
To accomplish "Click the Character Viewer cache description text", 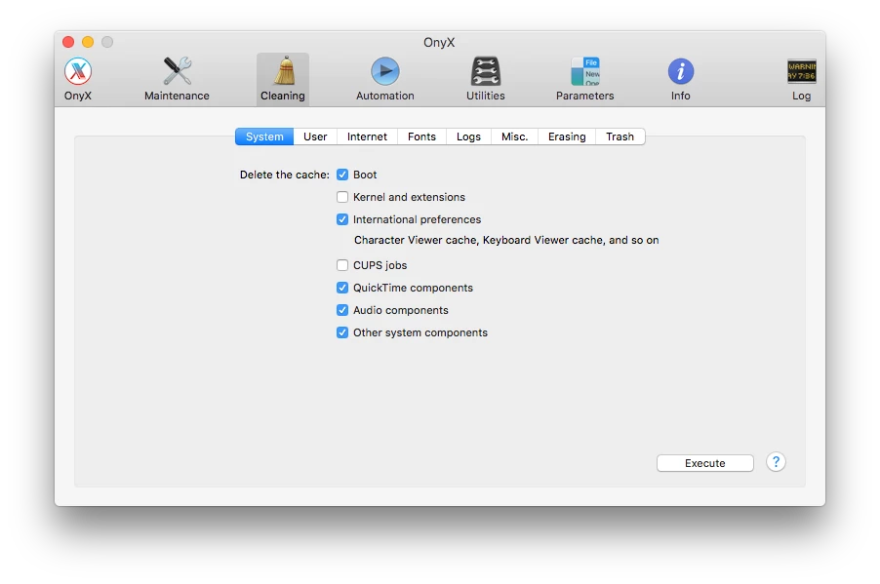I will tap(506, 240).
